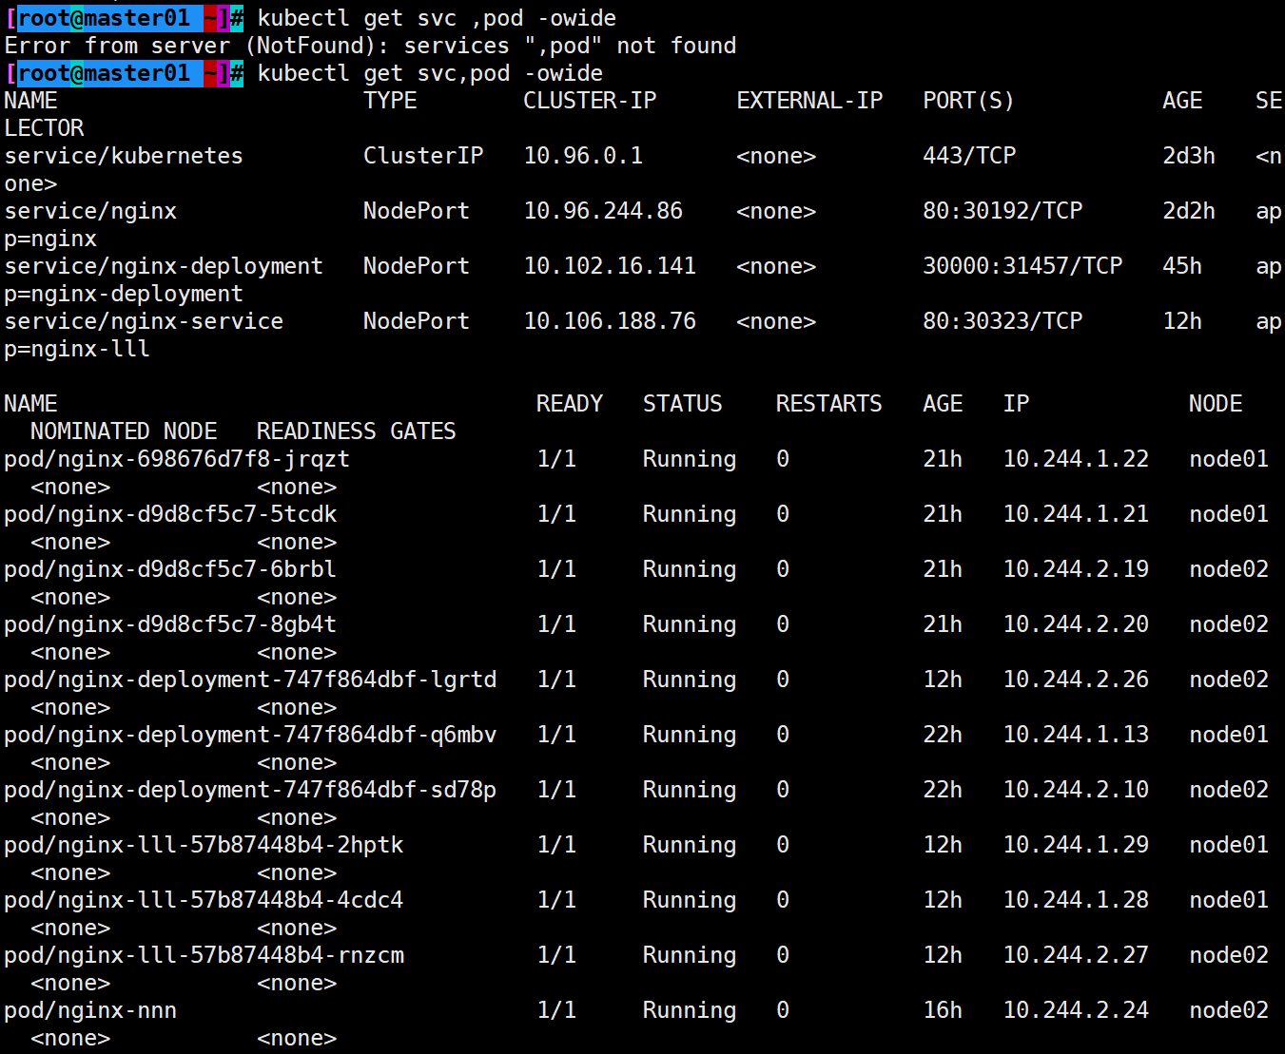1285x1054 pixels.
Task: Select pod IP 10.244.1.22
Action: click(x=1076, y=459)
